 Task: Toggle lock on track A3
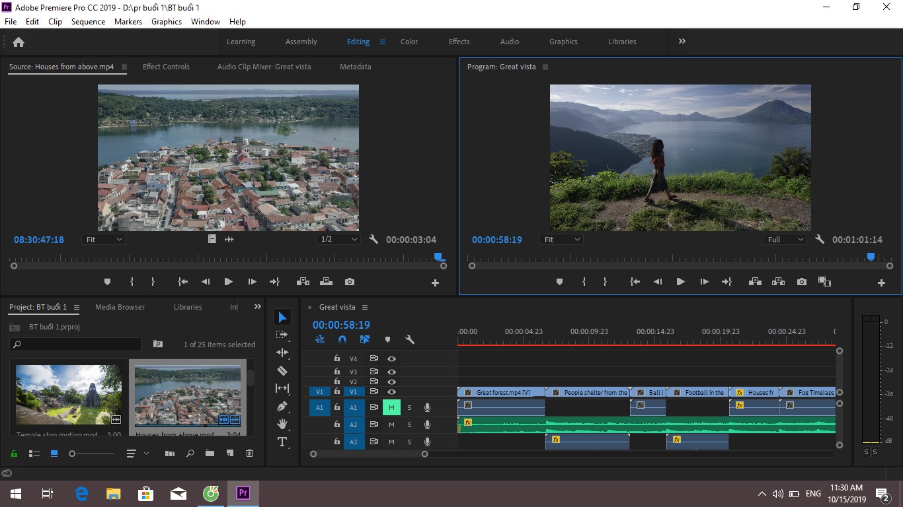coord(337,442)
